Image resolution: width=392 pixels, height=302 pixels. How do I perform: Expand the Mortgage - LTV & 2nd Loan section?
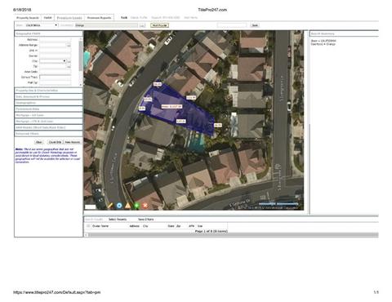48,122
